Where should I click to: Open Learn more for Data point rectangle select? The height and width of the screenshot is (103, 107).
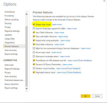(x=65, y=56)
